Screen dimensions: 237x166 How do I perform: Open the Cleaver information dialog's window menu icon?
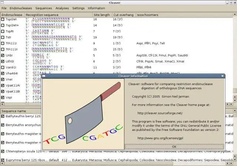(44, 76)
